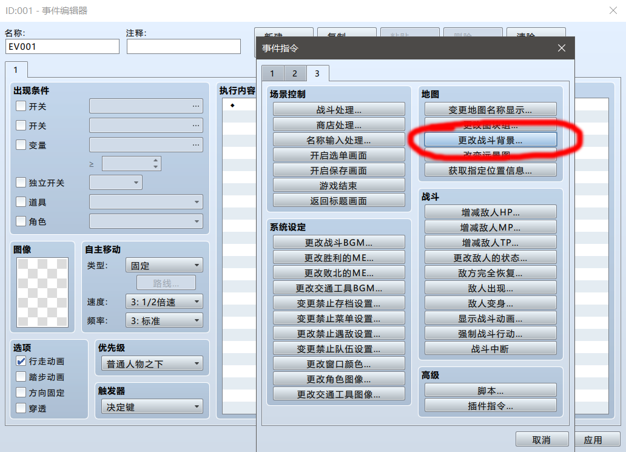Screen dimensions: 626x452
Task: Open the 独立开关 dropdown
Action: [x=116, y=183]
